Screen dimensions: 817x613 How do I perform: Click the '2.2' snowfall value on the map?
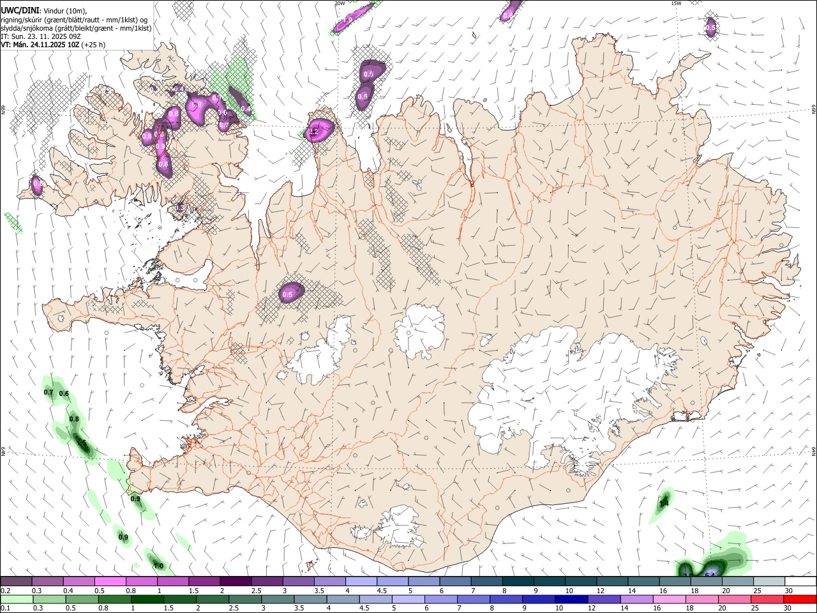(x=314, y=132)
